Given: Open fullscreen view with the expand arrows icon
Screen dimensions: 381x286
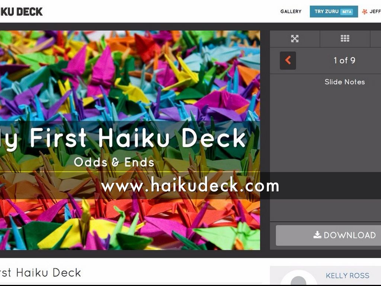Looking at the screenshot, I should tap(295, 38).
